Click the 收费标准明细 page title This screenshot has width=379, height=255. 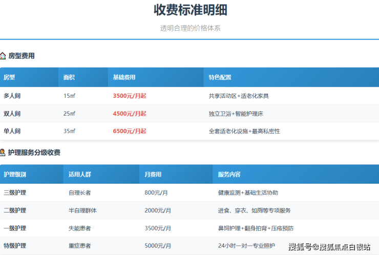190,10
